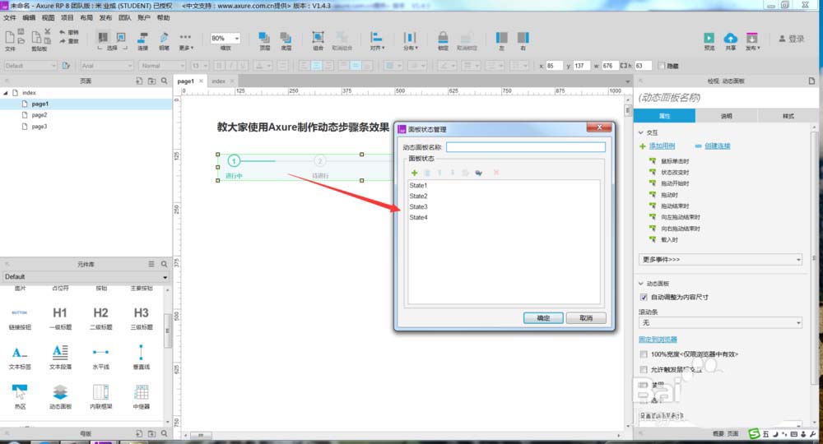Select the Connector tool (连接)
The height and width of the screenshot is (444, 823).
click(142, 40)
